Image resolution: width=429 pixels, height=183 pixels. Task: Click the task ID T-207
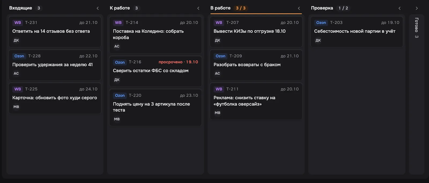(232, 23)
